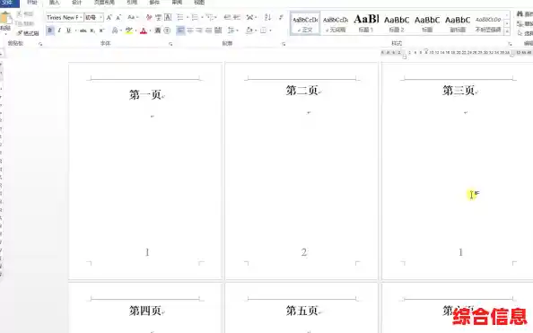Click the borders icon
533x333 pixels.
point(263,31)
